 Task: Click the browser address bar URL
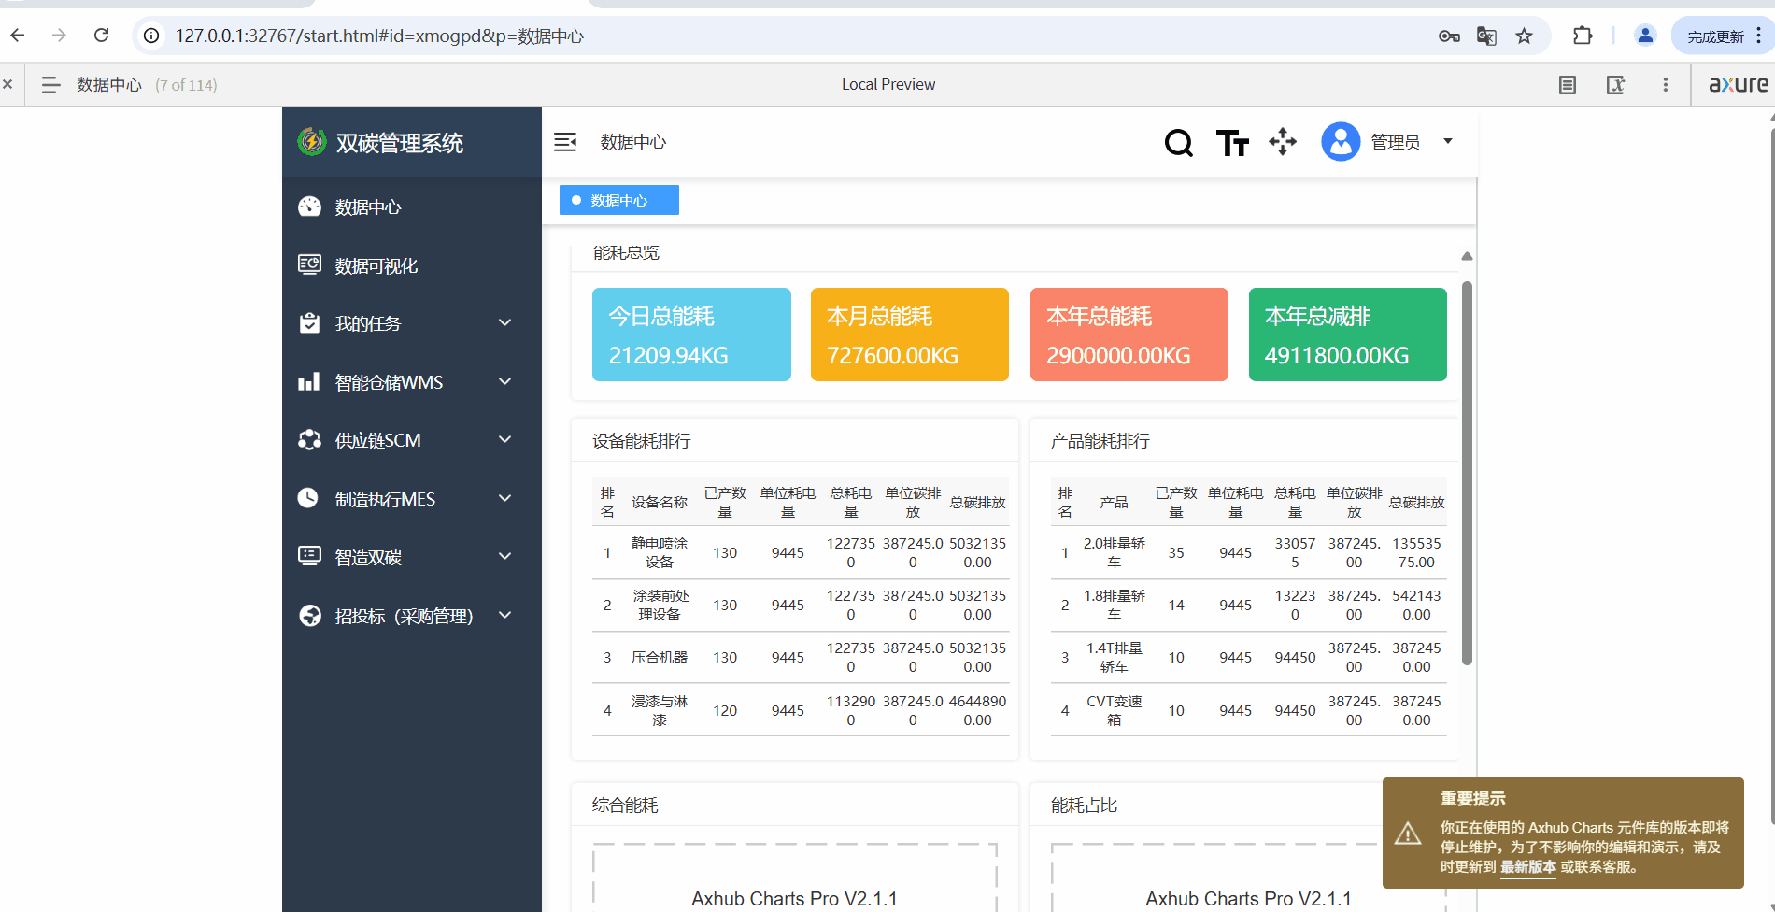(x=379, y=36)
